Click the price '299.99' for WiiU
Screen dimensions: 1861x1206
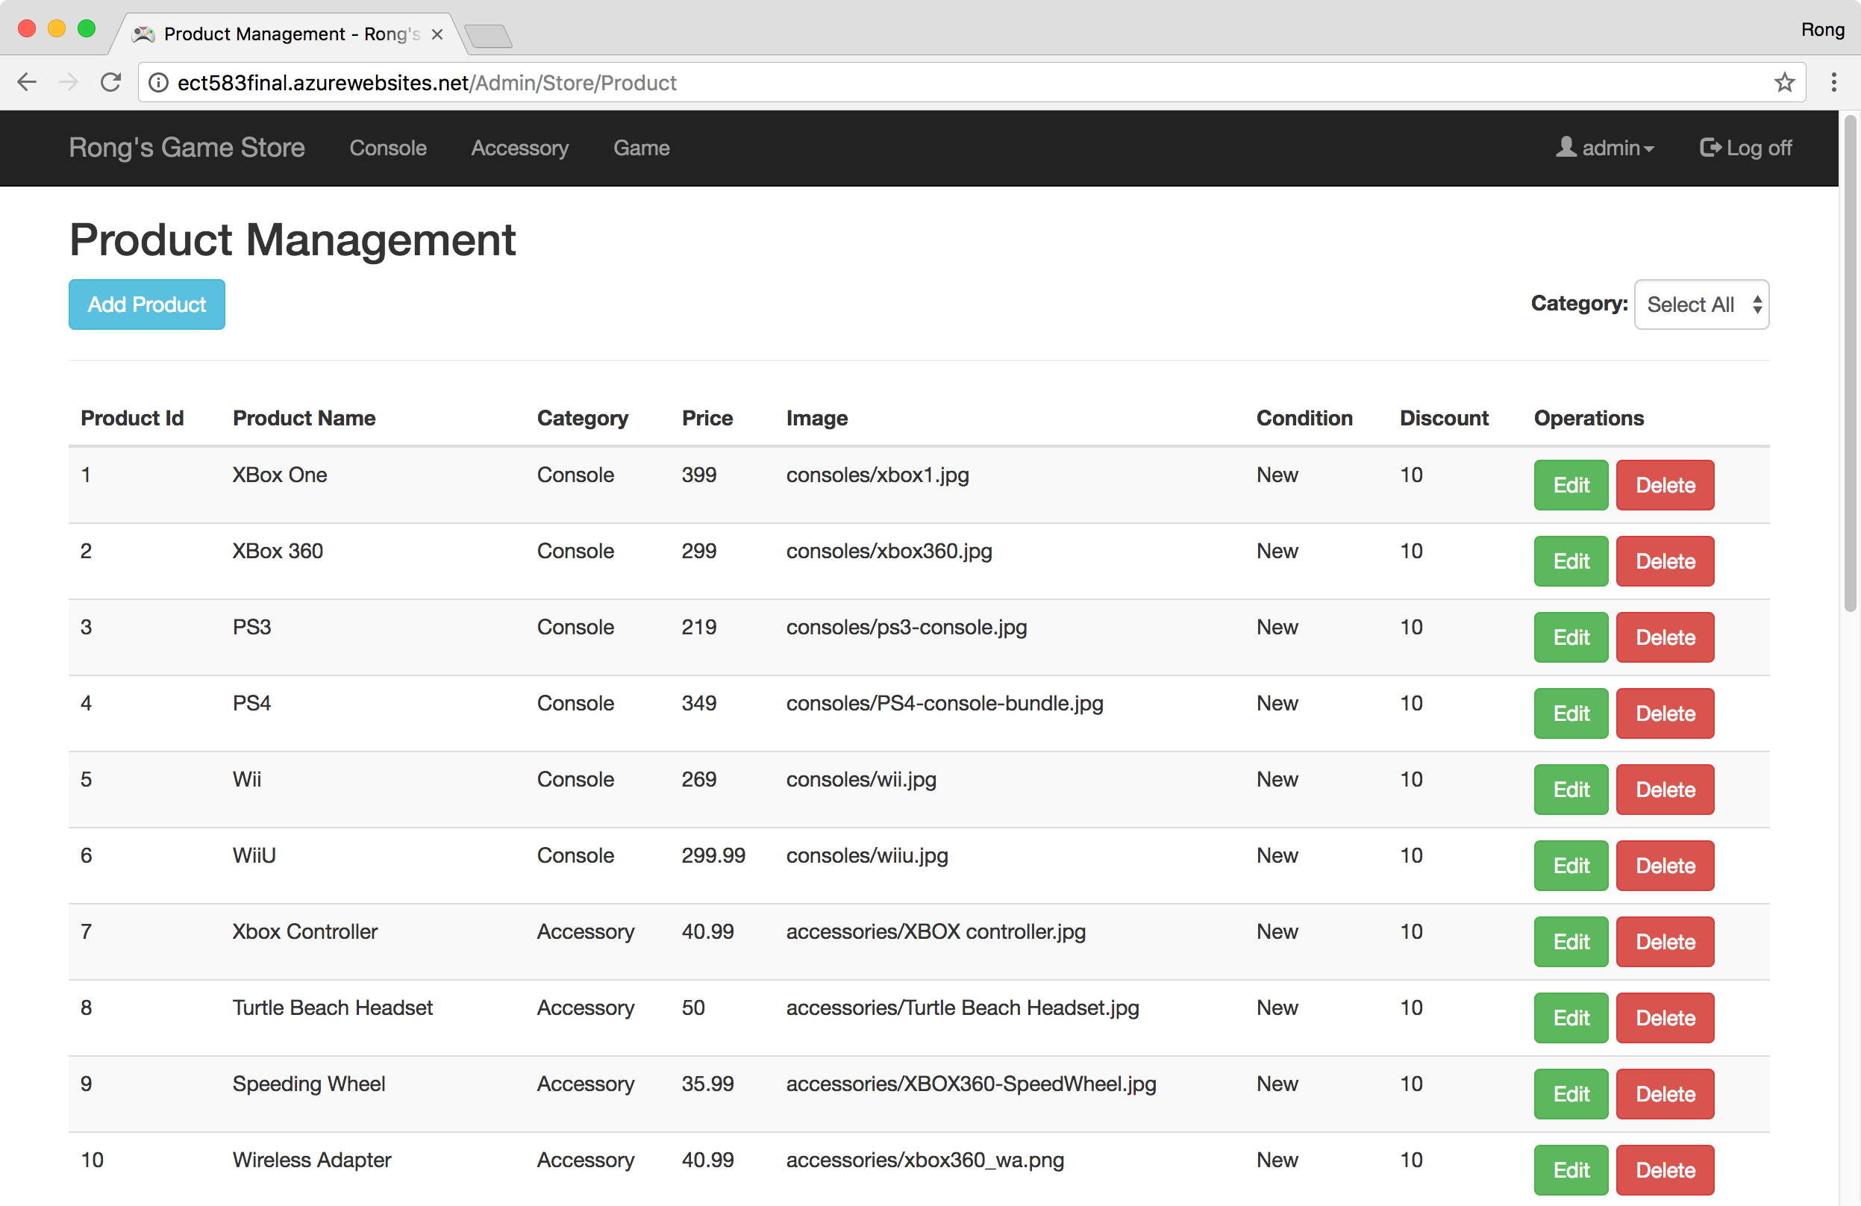click(x=713, y=856)
